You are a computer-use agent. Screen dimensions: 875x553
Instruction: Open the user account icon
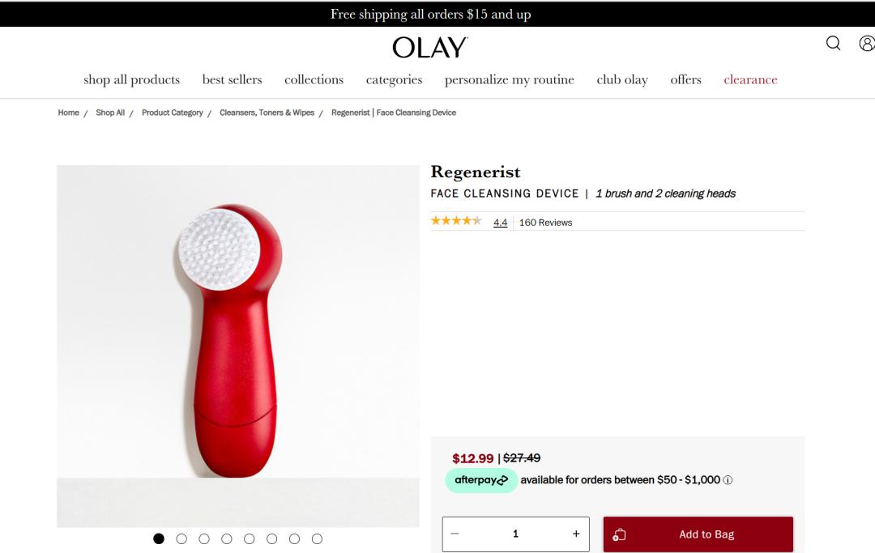coord(867,43)
